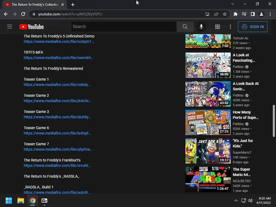This screenshot has width=276, height=207.
Task: Open _RADSLA_ Build 1 mediafire link
Action: 57,192
